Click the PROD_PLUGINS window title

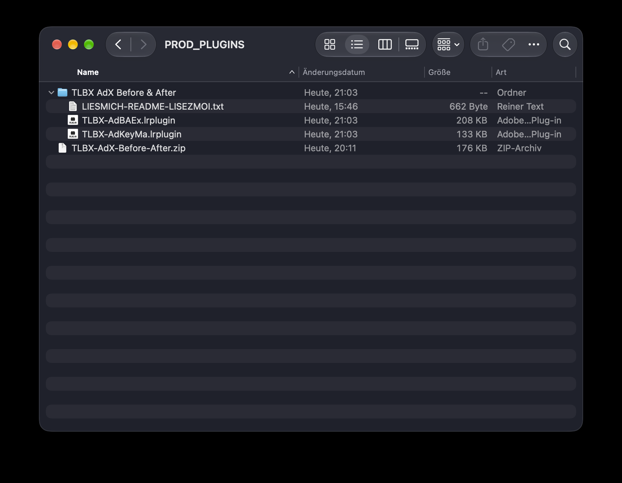tap(204, 44)
